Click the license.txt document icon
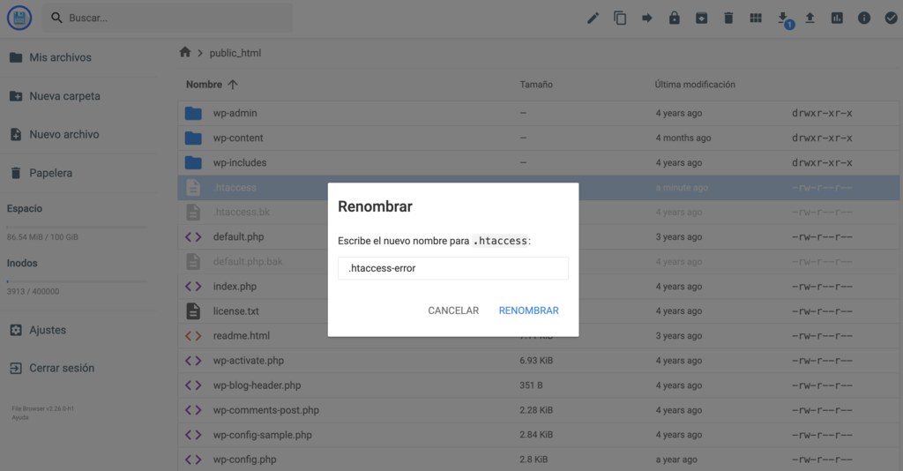Screen dimensions: 903x471 (x=193, y=311)
